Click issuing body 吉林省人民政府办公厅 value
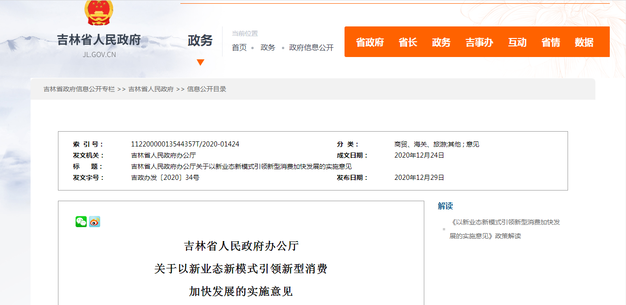The height and width of the screenshot is (305, 626). [164, 155]
